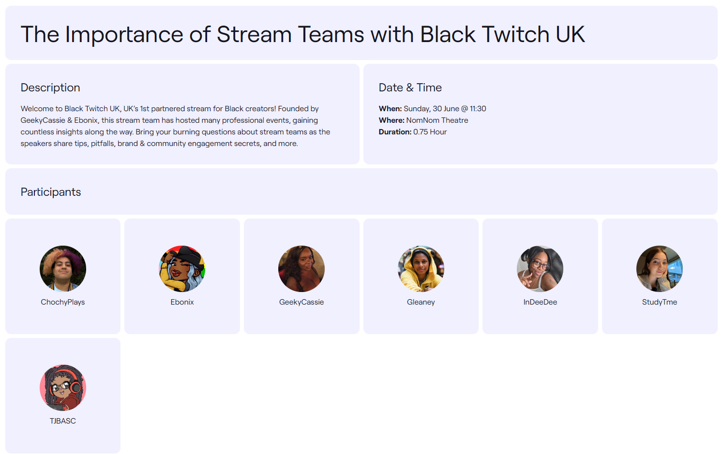Select GeekyCassie's profile picture
Screen dimensions: 723x454
point(301,269)
